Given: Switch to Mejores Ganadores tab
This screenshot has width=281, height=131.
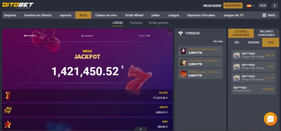Looking at the screenshot, I should (266, 33).
